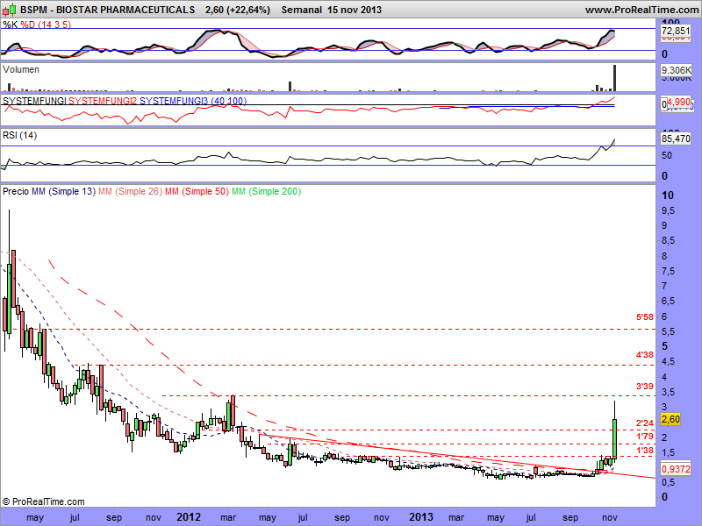Click the large green candle of the latest week
This screenshot has height=526, width=702.
[615, 438]
